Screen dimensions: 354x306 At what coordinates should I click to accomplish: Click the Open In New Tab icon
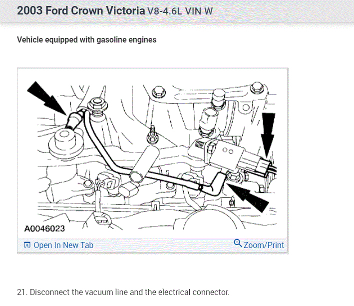(x=27, y=245)
